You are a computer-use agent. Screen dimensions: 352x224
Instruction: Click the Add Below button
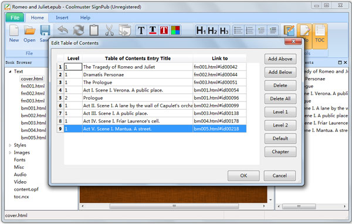pos(280,72)
